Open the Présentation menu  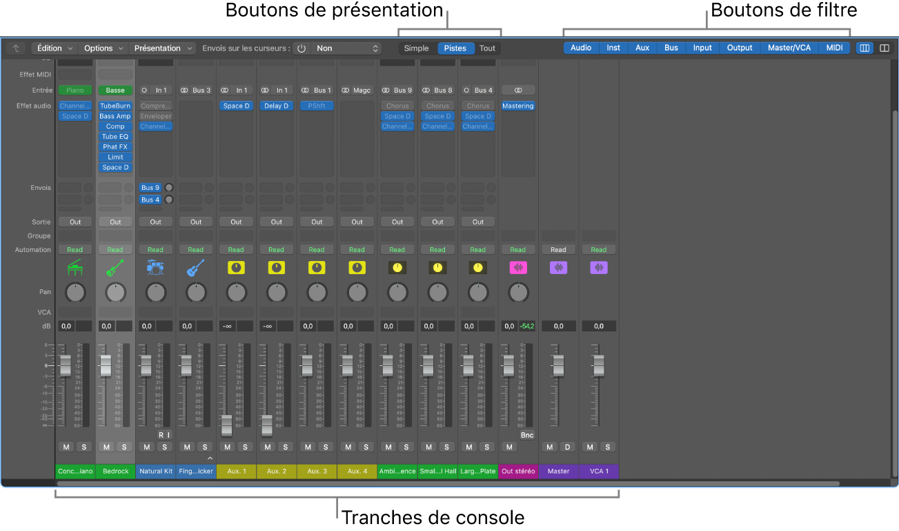[x=163, y=48]
